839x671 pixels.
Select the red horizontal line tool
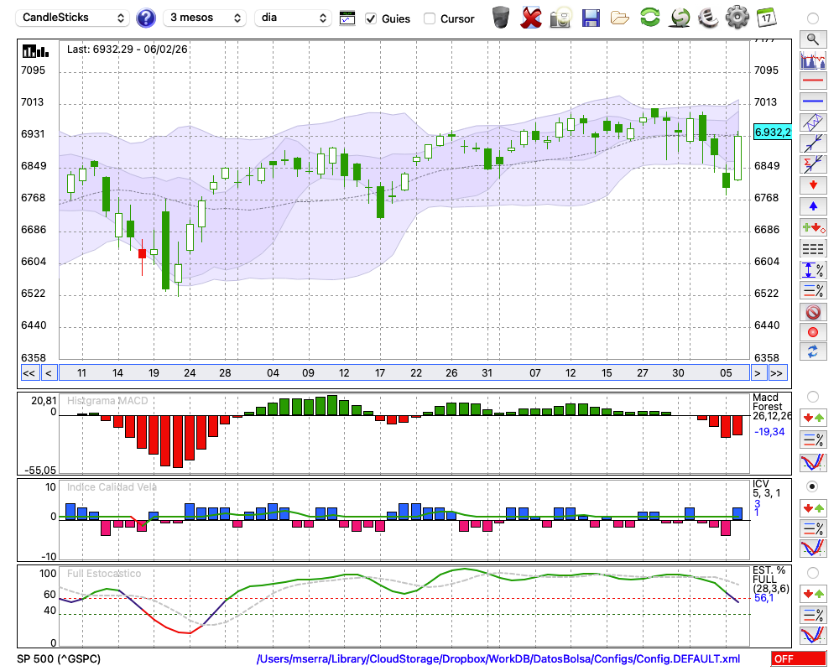tap(813, 81)
